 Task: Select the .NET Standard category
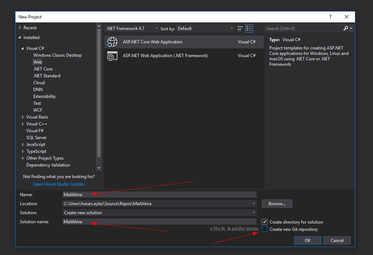(x=47, y=76)
